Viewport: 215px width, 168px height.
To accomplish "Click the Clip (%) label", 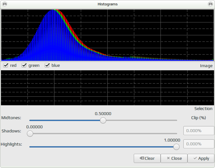I will pos(199,118).
